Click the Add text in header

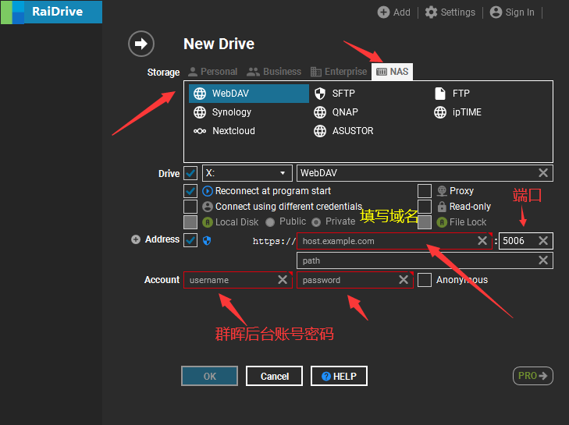click(402, 12)
